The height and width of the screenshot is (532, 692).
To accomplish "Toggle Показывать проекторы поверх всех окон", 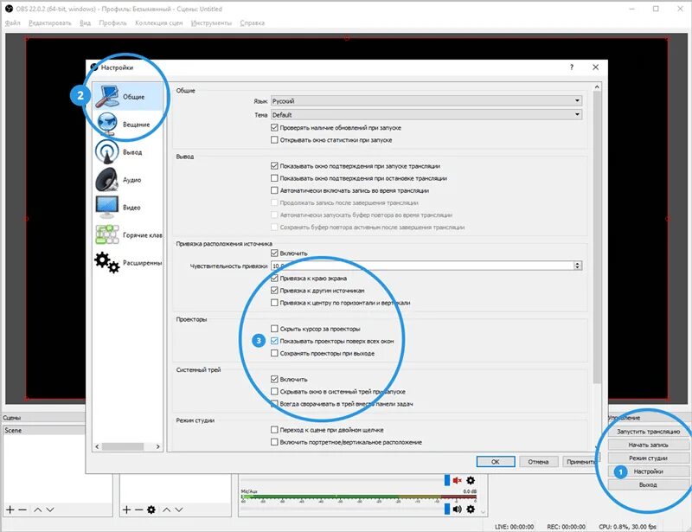I will pyautogui.click(x=274, y=341).
